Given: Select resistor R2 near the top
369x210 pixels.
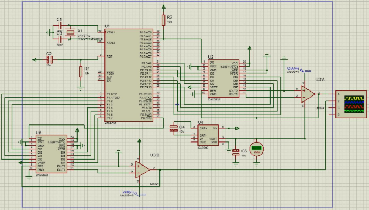Looking at the screenshot, I should pyautogui.click(x=163, y=20).
